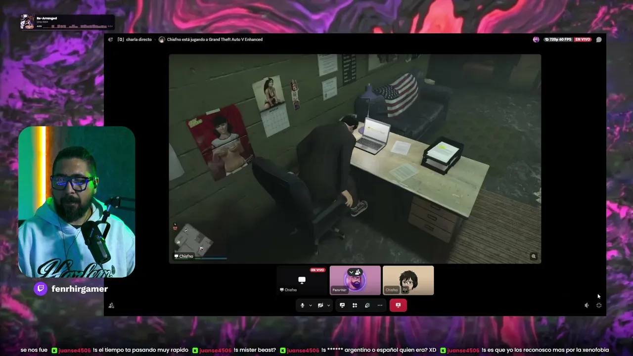Expand the chevron menu on the Fenrhir tile
The width and height of the screenshot is (633, 356).
tap(351, 272)
